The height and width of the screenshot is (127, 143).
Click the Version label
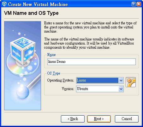click(x=68, y=89)
